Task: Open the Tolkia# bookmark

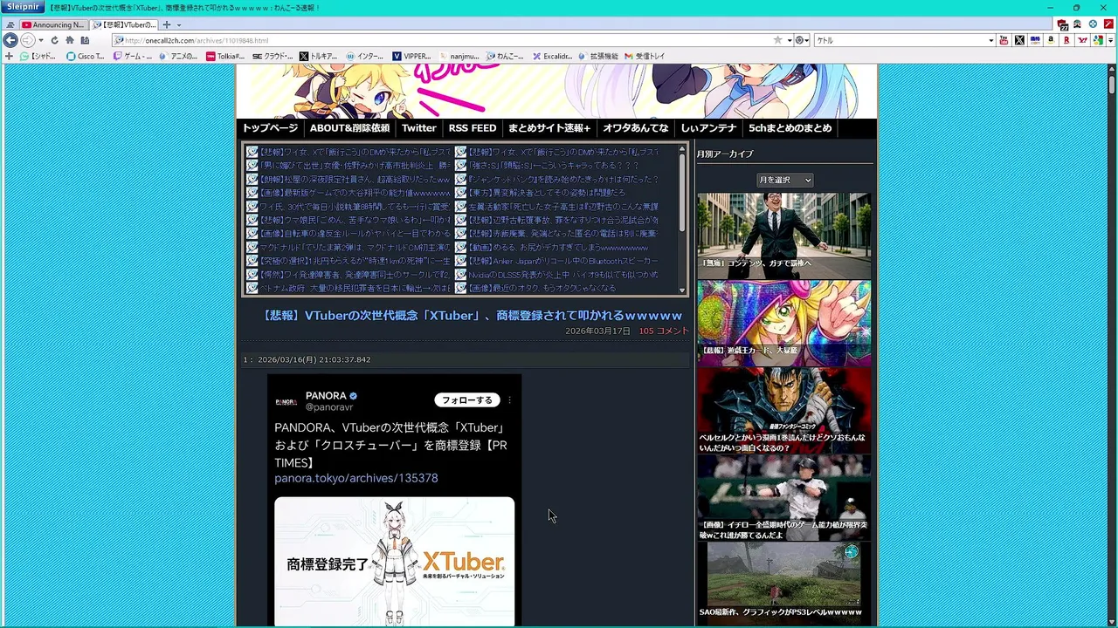Action: 225,56
